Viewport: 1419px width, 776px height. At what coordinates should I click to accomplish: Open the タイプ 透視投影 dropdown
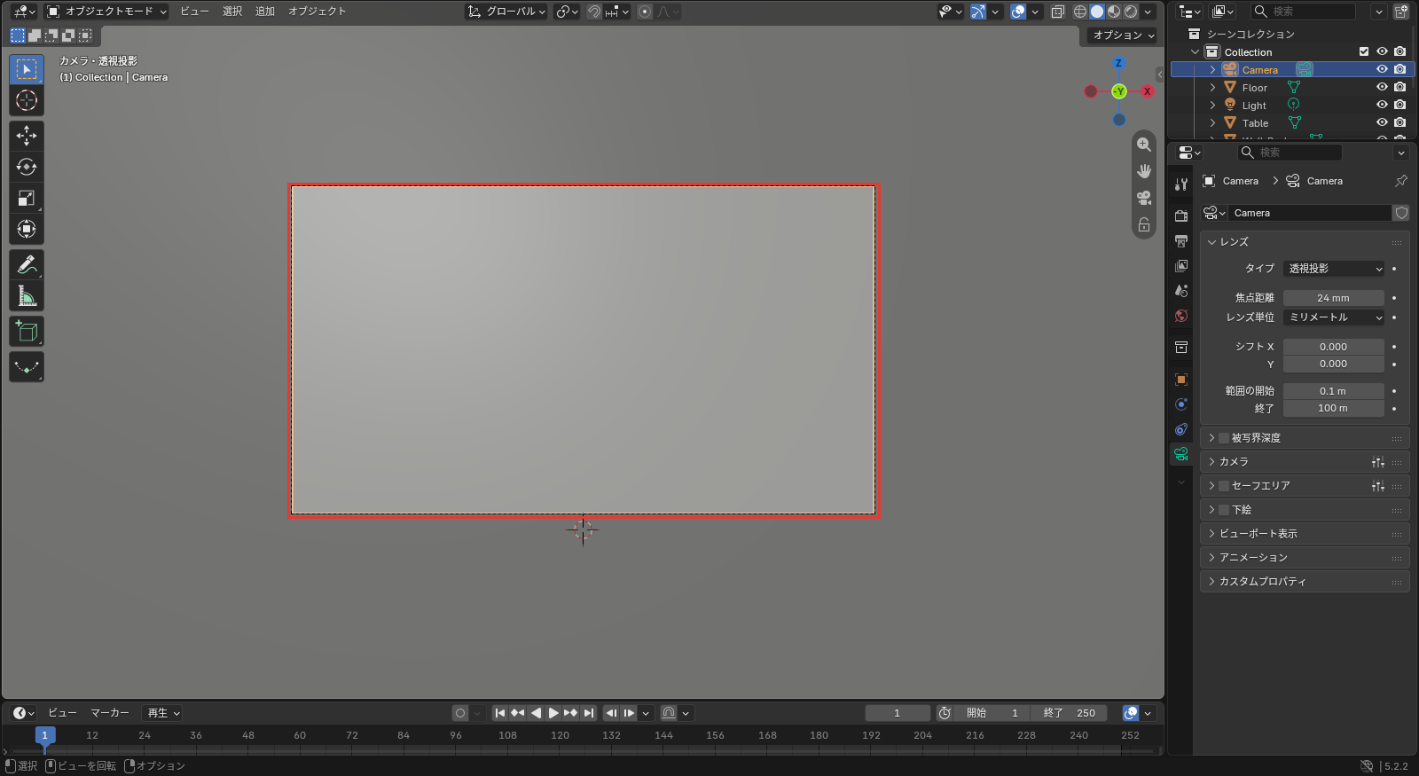1334,269
